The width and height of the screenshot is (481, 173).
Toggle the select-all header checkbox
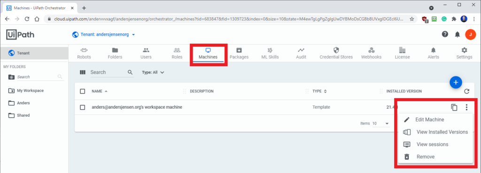[x=83, y=91]
